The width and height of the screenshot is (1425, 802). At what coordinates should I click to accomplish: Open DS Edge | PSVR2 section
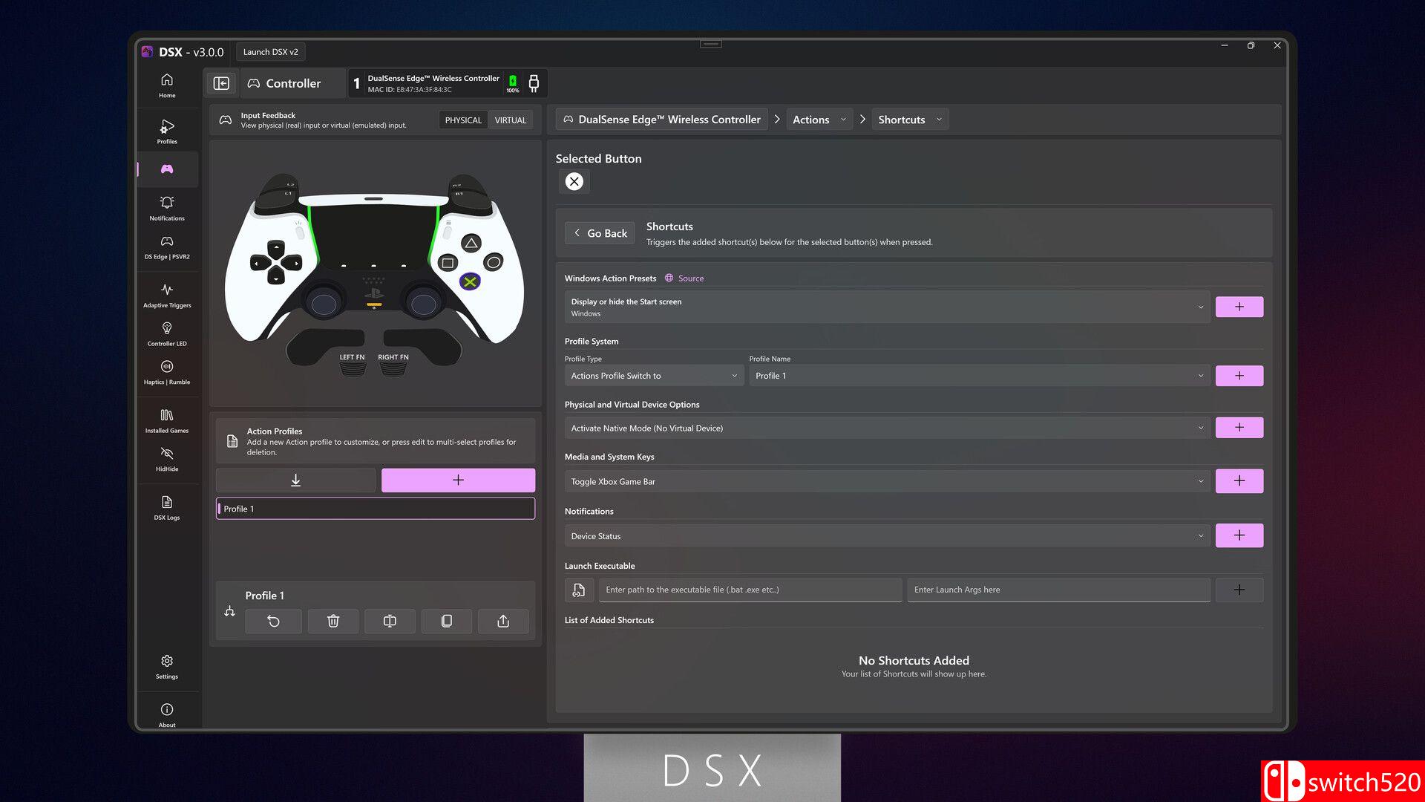pyautogui.click(x=167, y=247)
